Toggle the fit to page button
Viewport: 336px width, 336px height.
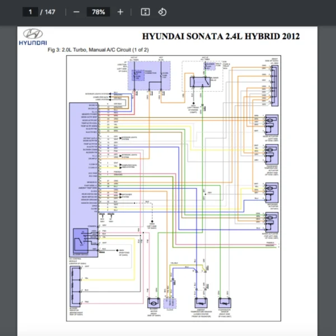(x=145, y=12)
